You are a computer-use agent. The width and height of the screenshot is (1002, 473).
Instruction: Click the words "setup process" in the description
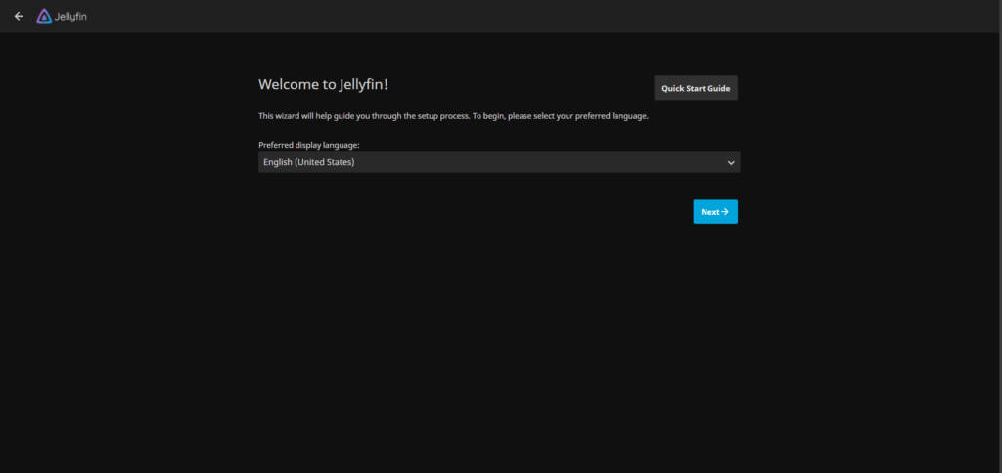coord(440,117)
